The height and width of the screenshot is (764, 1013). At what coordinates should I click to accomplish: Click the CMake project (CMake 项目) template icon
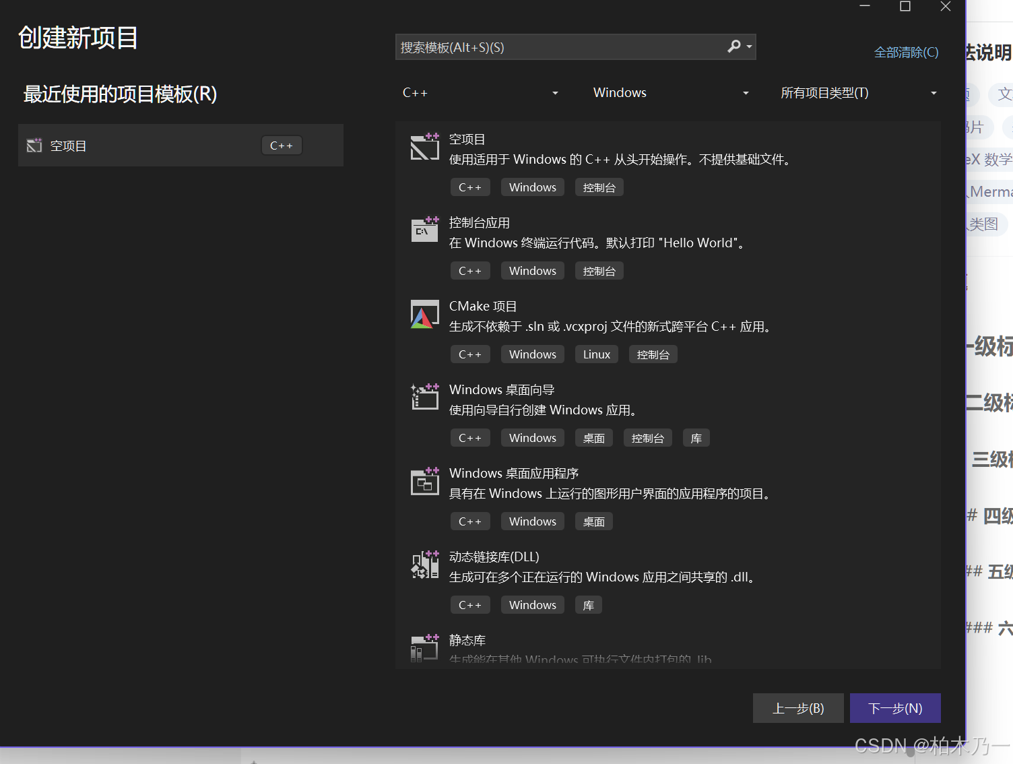(425, 314)
